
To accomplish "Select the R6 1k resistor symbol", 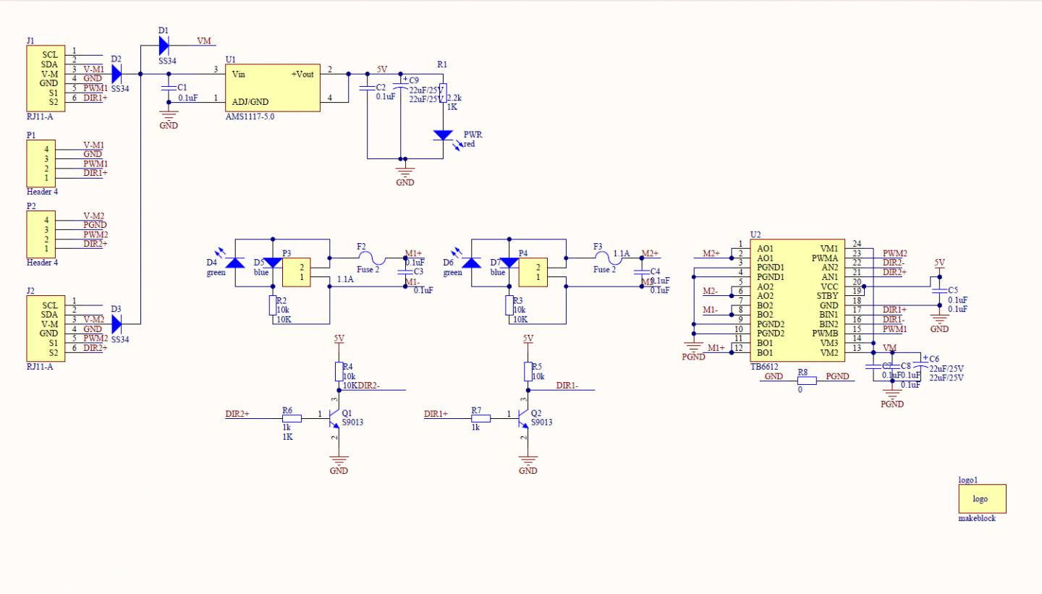I will pos(292,418).
